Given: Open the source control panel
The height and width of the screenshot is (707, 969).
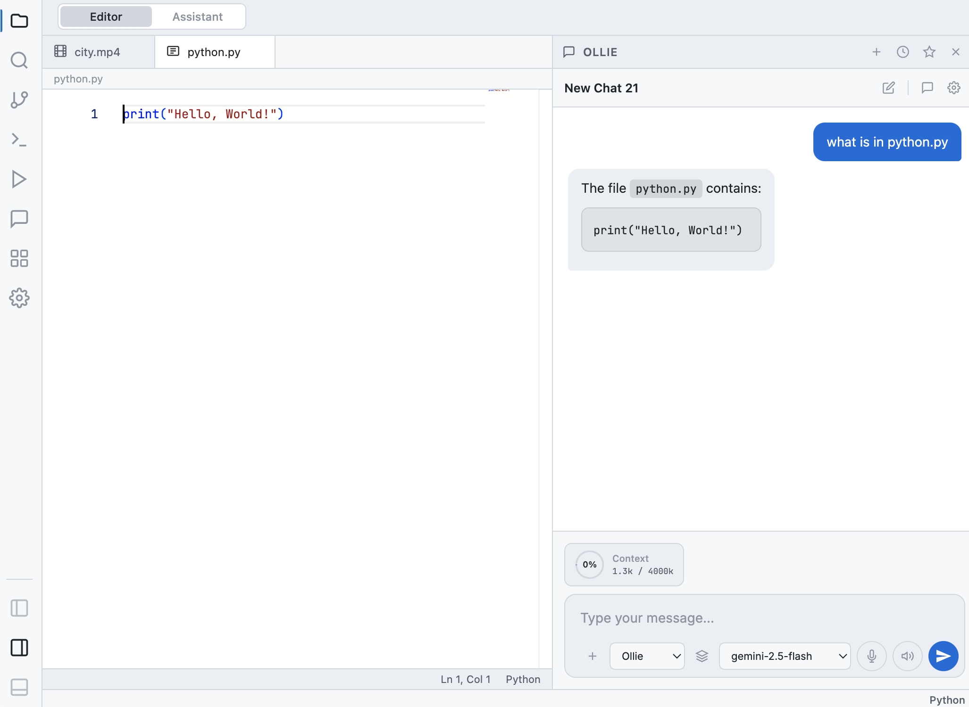Looking at the screenshot, I should pyautogui.click(x=19, y=100).
